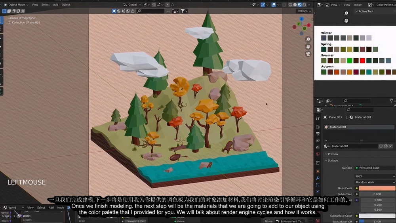Open the 3D viewport View menu
The height and width of the screenshot is (223, 396).
(x=35, y=4)
